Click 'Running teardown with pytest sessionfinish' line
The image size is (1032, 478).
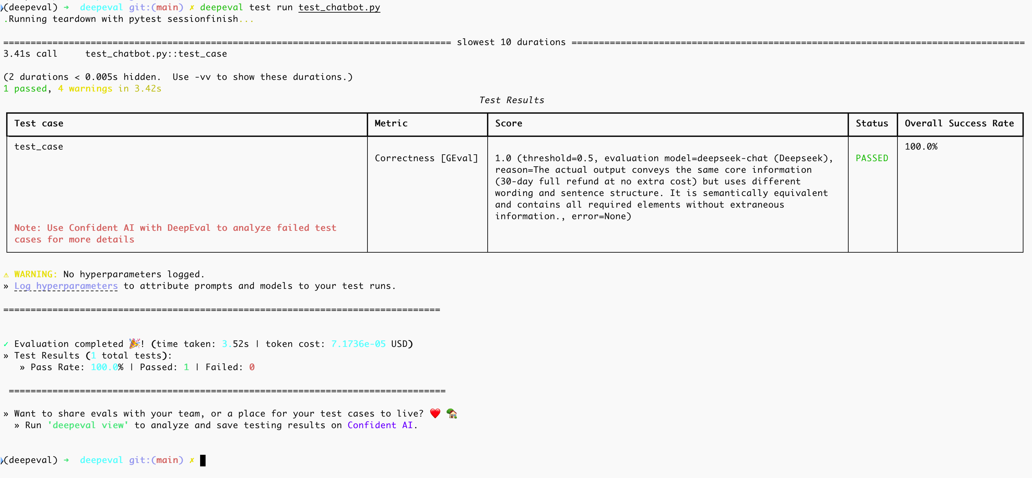click(x=129, y=19)
